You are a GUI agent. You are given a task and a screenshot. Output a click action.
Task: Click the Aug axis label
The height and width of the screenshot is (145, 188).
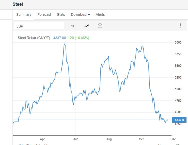click(x=109, y=139)
